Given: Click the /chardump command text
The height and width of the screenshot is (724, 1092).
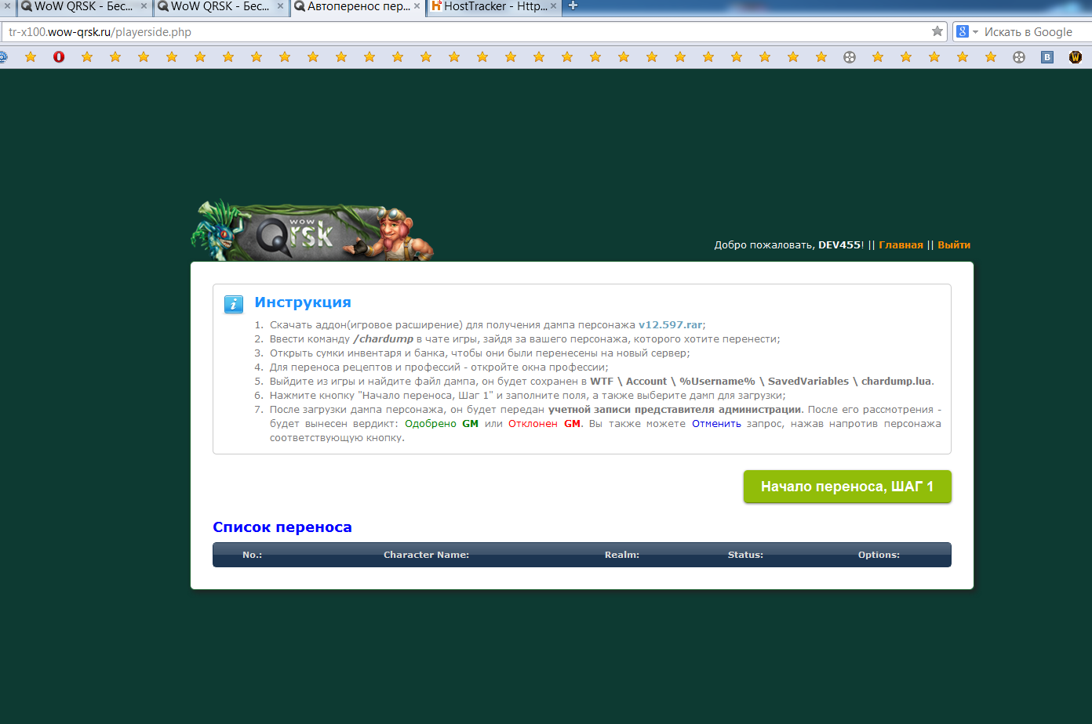Looking at the screenshot, I should [384, 339].
